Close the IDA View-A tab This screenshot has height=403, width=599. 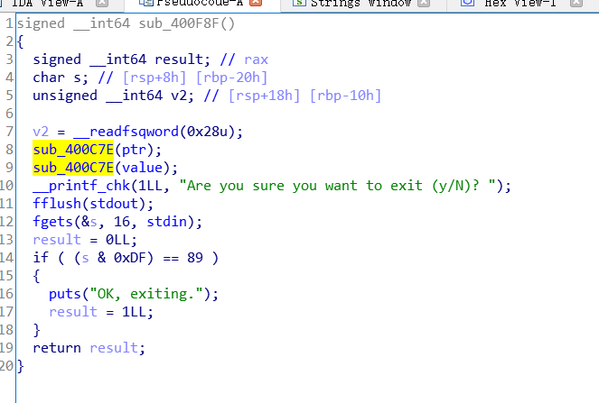(x=101, y=3)
